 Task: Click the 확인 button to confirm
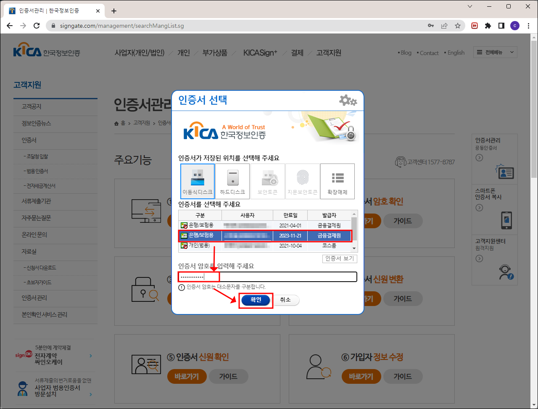(x=256, y=300)
